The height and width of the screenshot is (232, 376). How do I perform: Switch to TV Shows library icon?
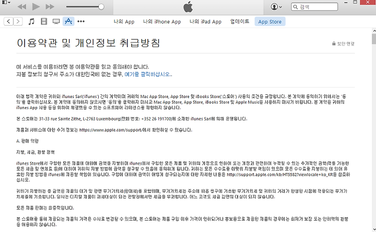coord(56,21)
